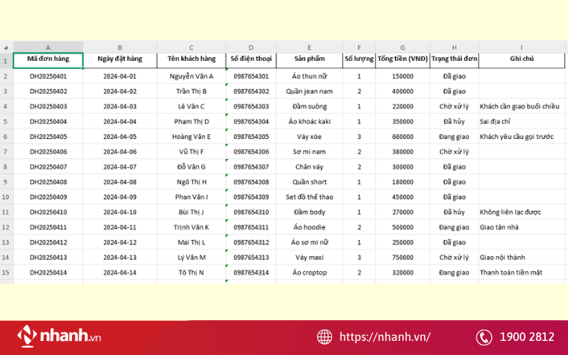Screen dimensions: 568x355
Task: Select row 10 header
Action: (7, 197)
